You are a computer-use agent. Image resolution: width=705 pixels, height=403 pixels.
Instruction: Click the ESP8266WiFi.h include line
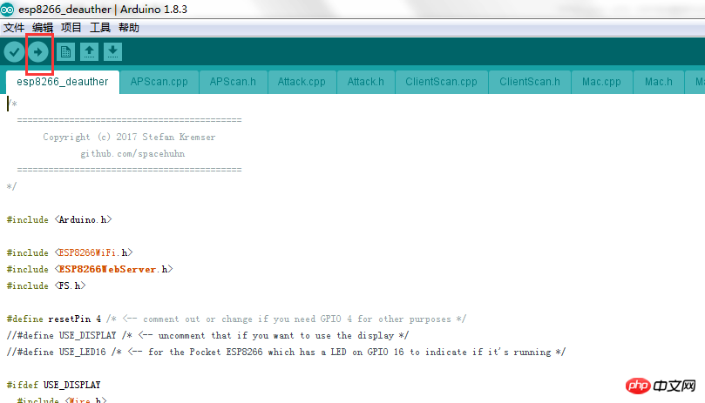70,252
